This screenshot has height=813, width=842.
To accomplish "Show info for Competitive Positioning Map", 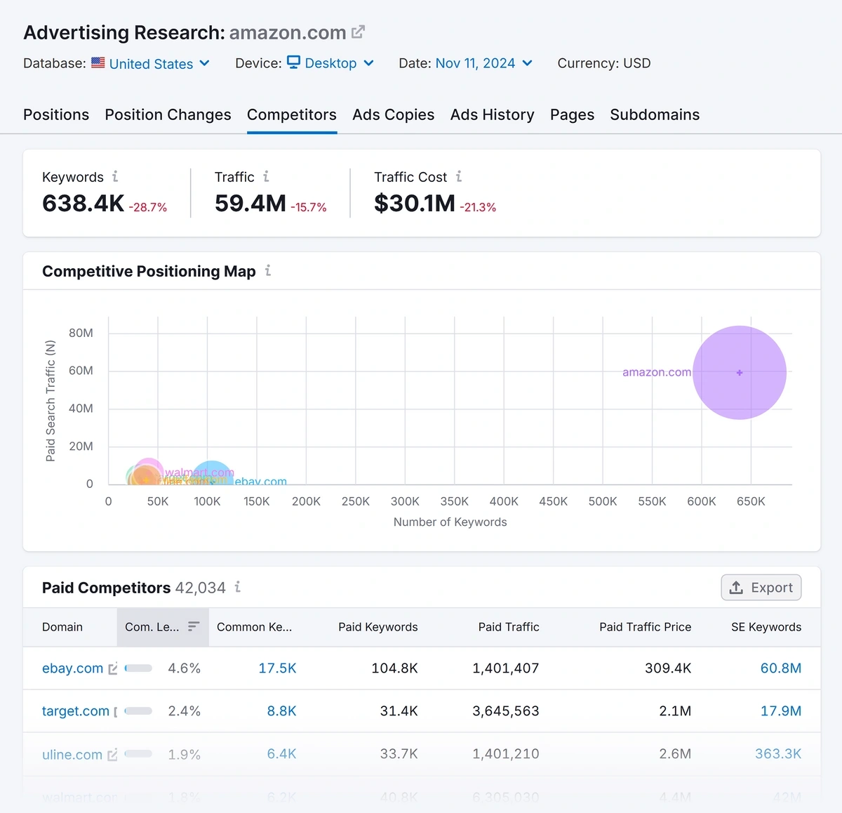I will 268,270.
